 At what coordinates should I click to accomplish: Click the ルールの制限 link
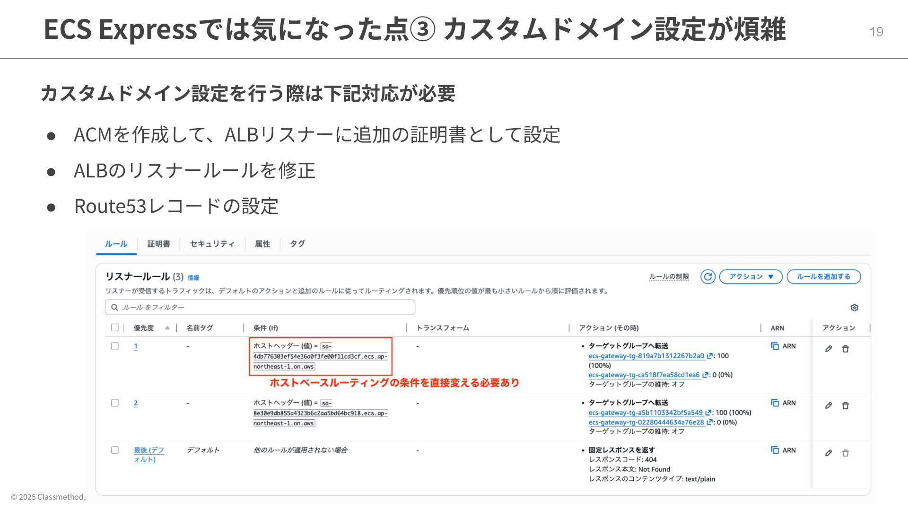point(669,277)
